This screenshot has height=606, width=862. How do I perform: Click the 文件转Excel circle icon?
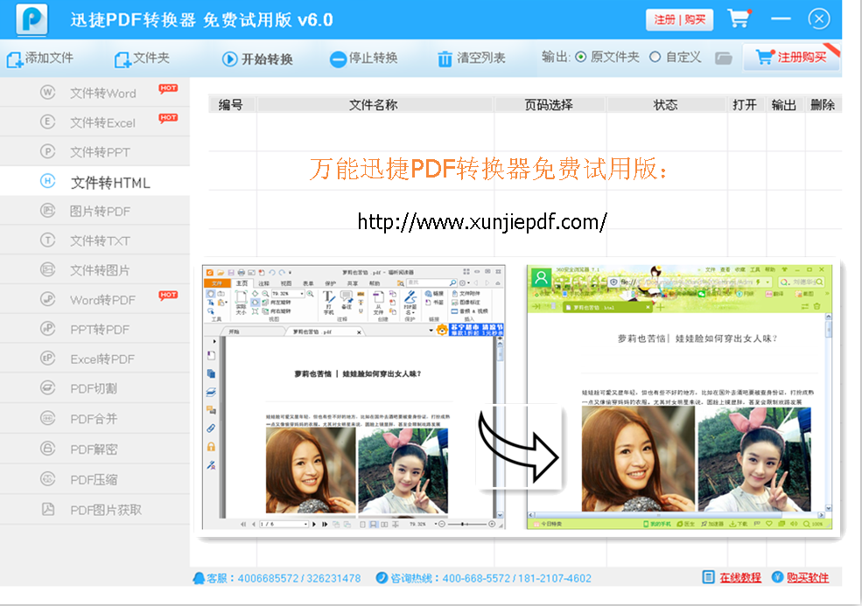pyautogui.click(x=48, y=122)
